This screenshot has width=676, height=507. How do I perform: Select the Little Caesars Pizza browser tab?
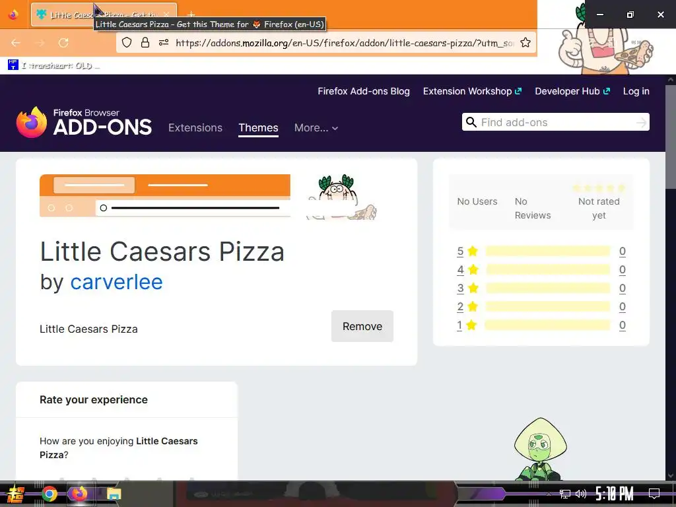104,15
